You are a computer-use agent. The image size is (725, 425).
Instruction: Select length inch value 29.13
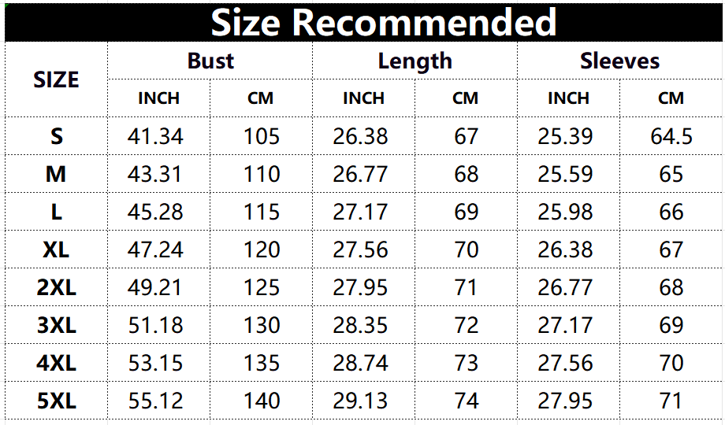360,401
